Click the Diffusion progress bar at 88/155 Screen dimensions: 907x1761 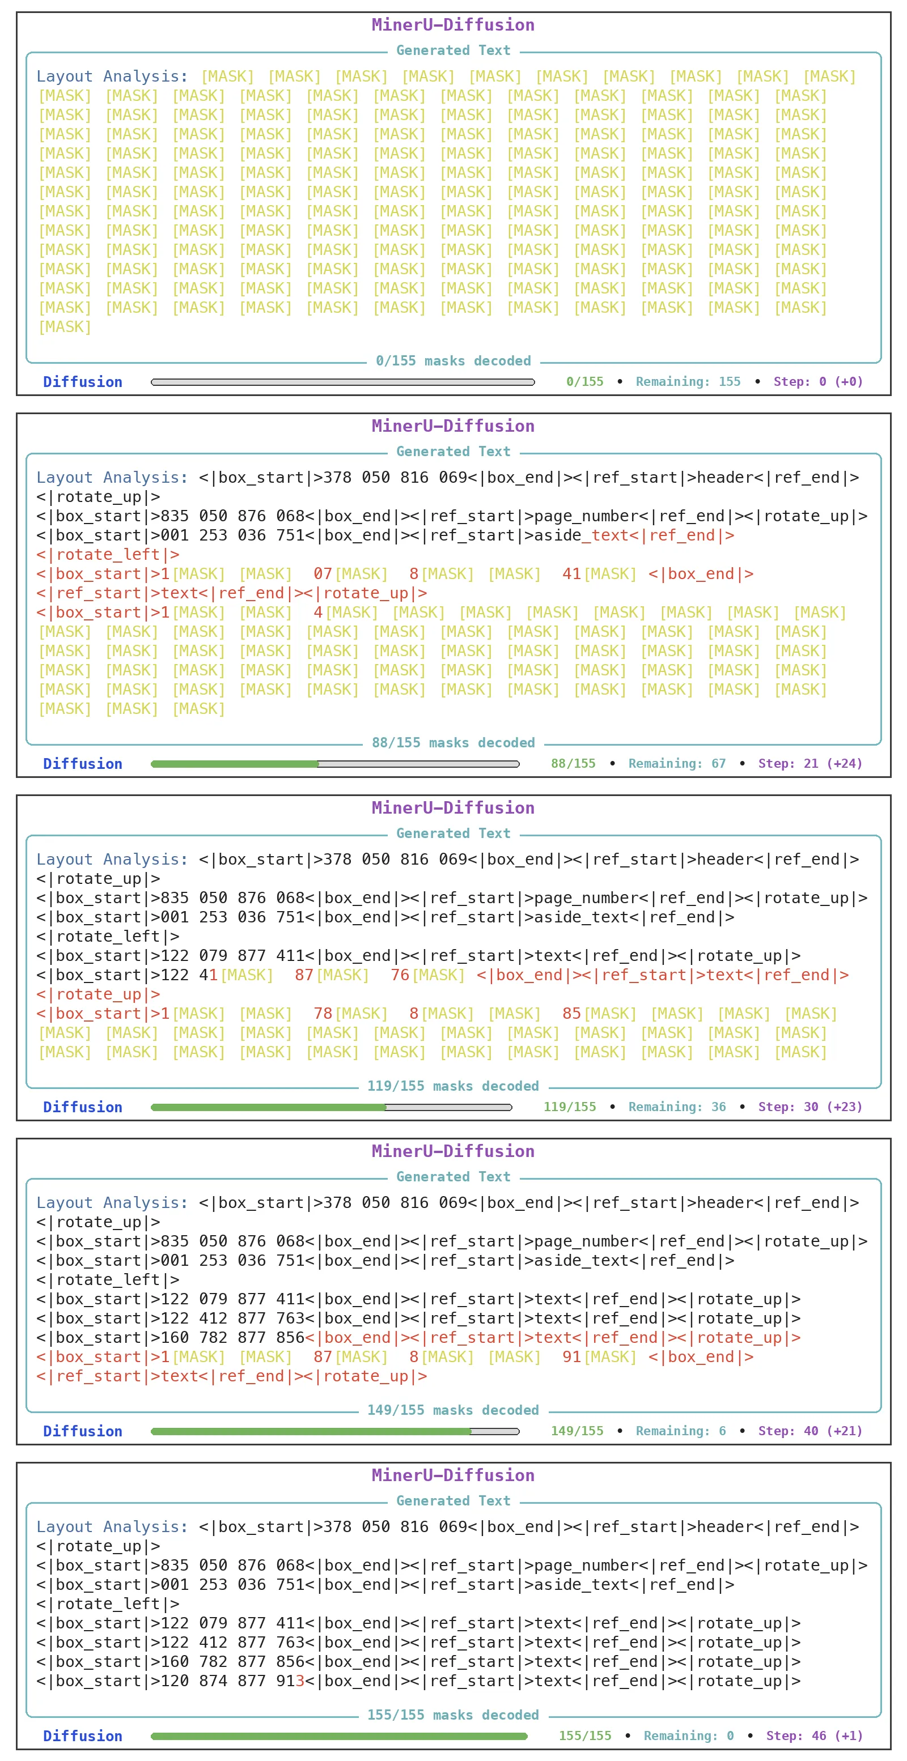[335, 764]
